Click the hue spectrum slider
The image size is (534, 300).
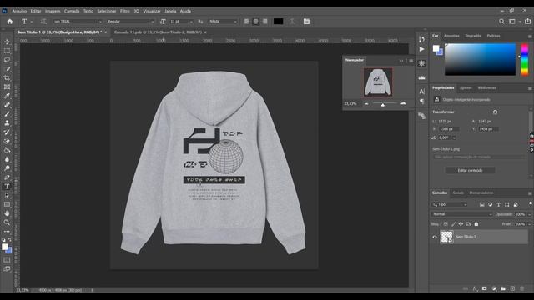[525, 59]
